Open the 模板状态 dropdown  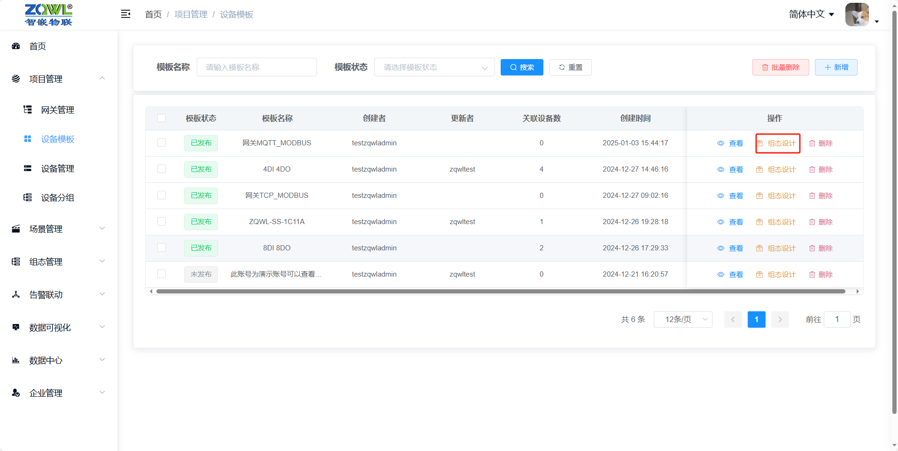tap(434, 67)
